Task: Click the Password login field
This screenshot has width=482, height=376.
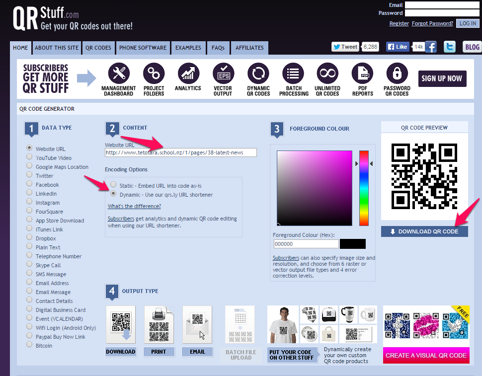Action: [x=442, y=13]
